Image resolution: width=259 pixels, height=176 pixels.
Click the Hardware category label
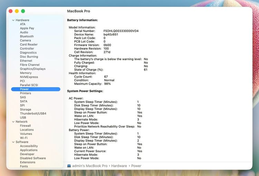pos(22,20)
